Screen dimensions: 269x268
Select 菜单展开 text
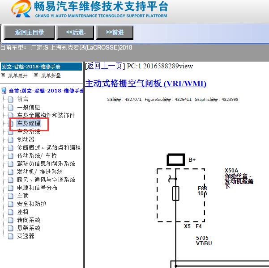pos(18,75)
